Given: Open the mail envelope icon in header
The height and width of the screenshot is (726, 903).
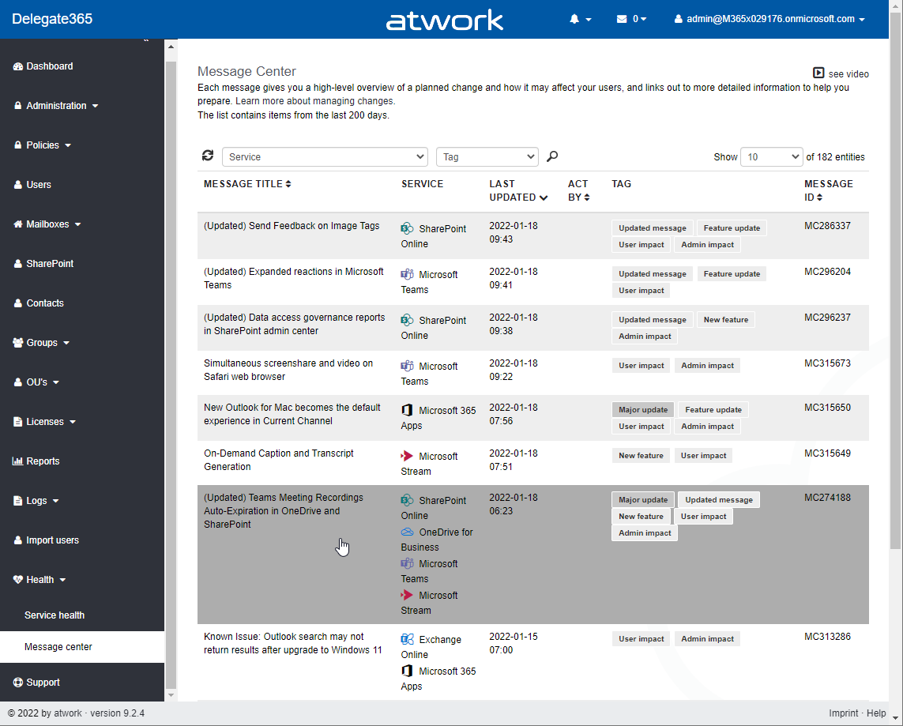Looking at the screenshot, I should (x=622, y=19).
